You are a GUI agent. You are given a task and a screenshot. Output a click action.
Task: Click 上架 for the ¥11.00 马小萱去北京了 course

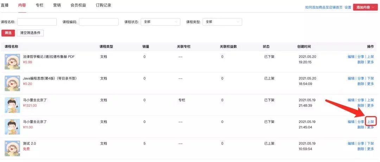click(371, 122)
